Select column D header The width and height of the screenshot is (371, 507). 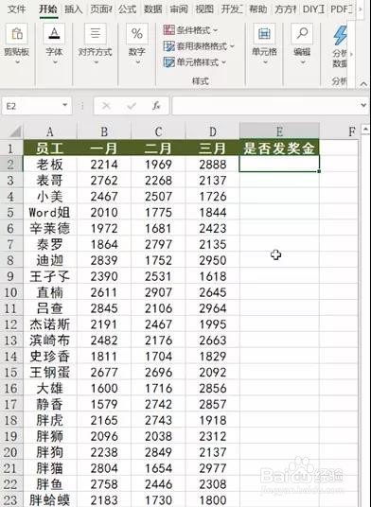pos(213,131)
